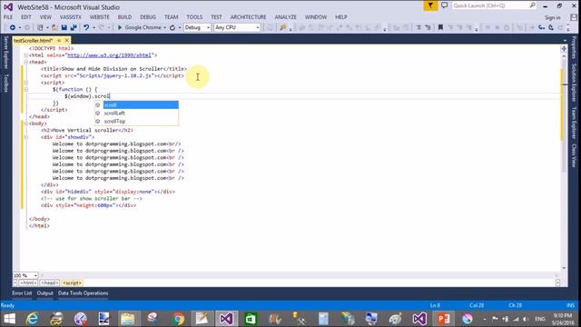The height and width of the screenshot is (327, 581).
Task: Click the Find in Files toolbar icon
Action: (x=283, y=27)
